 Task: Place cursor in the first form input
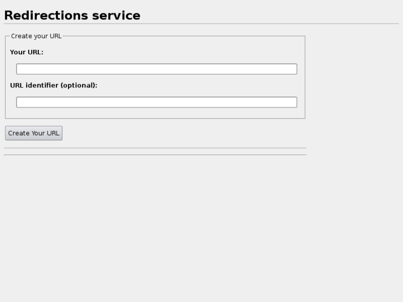pos(156,69)
